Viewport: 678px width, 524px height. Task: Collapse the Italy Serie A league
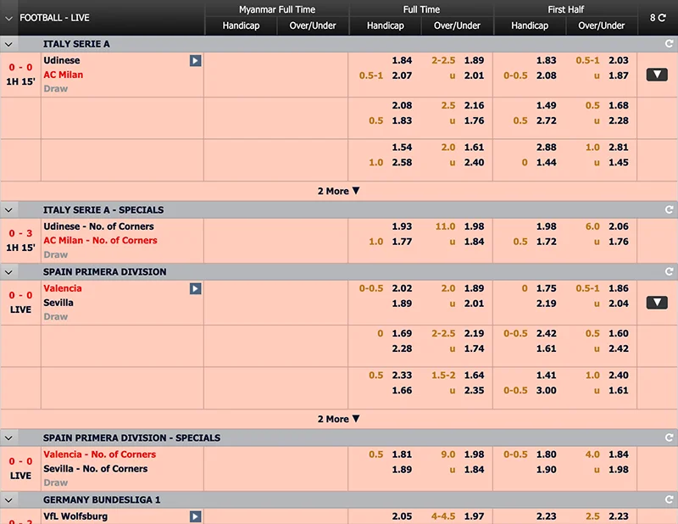8,44
